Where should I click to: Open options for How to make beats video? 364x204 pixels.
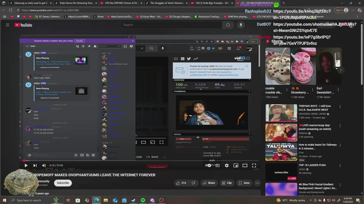pyautogui.click(x=340, y=146)
